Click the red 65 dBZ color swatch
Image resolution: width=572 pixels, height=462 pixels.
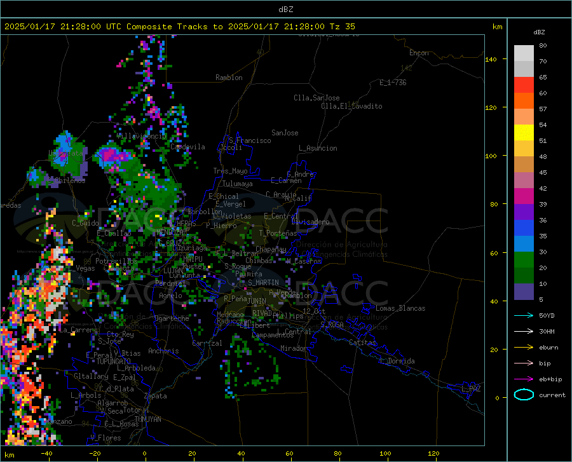pos(524,85)
